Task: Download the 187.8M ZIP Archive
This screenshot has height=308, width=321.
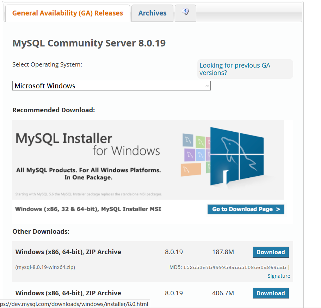Action: [x=271, y=252]
